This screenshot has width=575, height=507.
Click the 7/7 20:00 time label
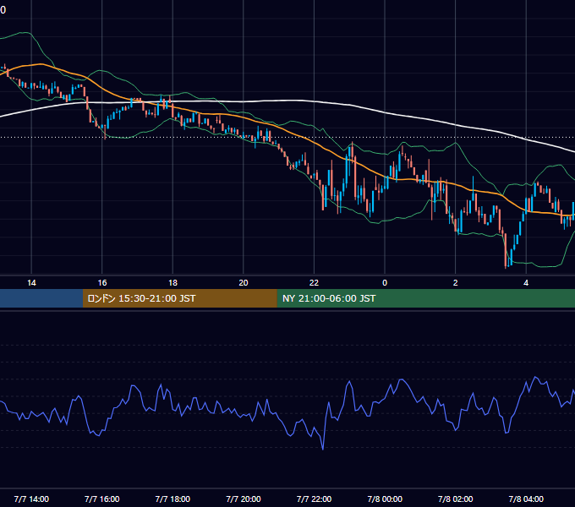[244, 499]
